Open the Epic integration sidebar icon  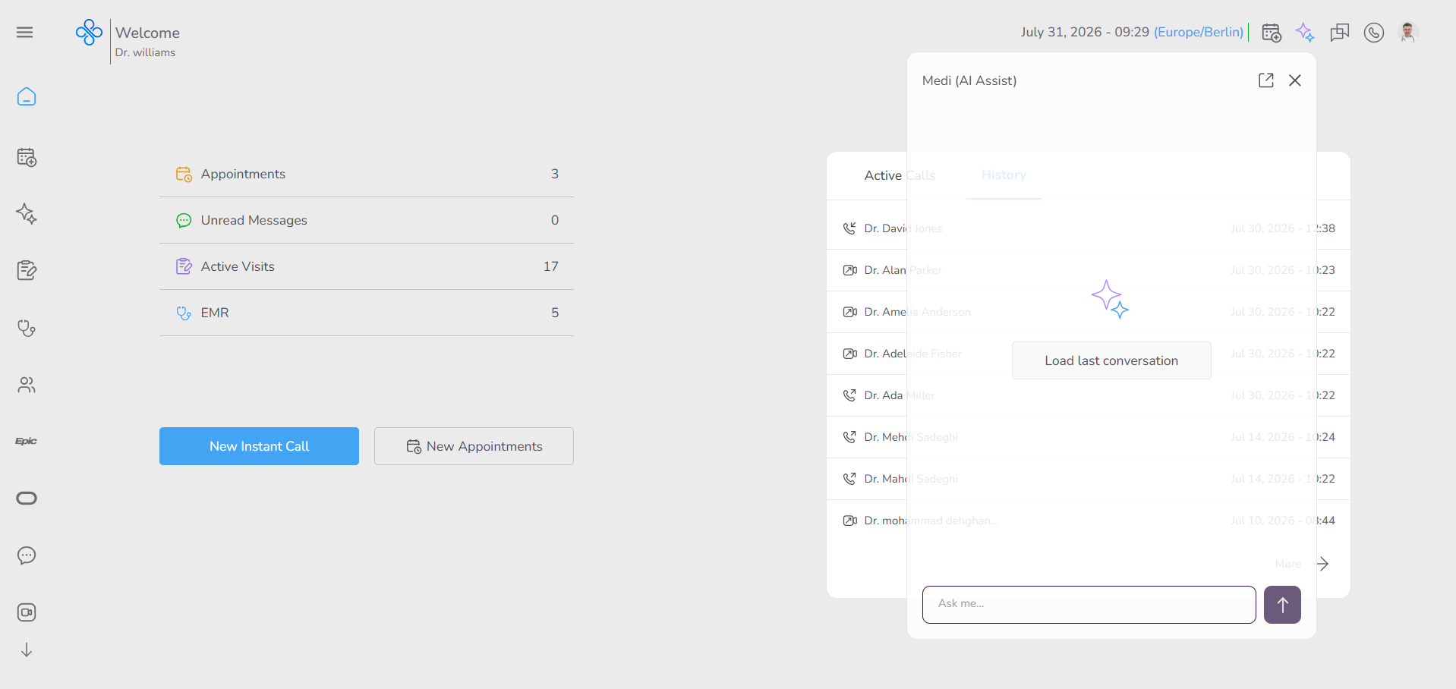click(27, 441)
